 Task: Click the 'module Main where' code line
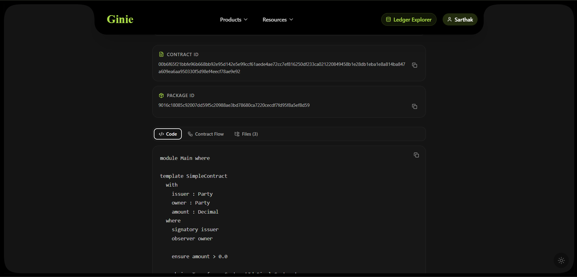click(x=185, y=158)
